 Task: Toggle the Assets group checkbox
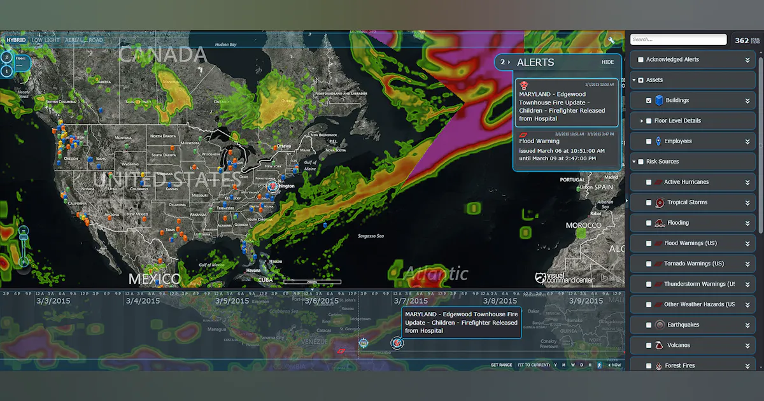(x=640, y=80)
